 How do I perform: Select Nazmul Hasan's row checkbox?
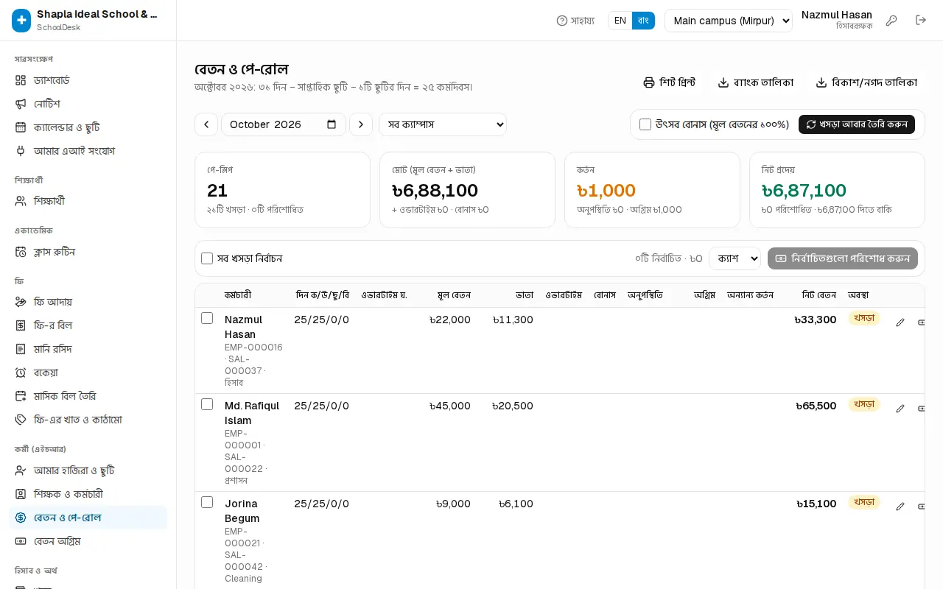(207, 318)
